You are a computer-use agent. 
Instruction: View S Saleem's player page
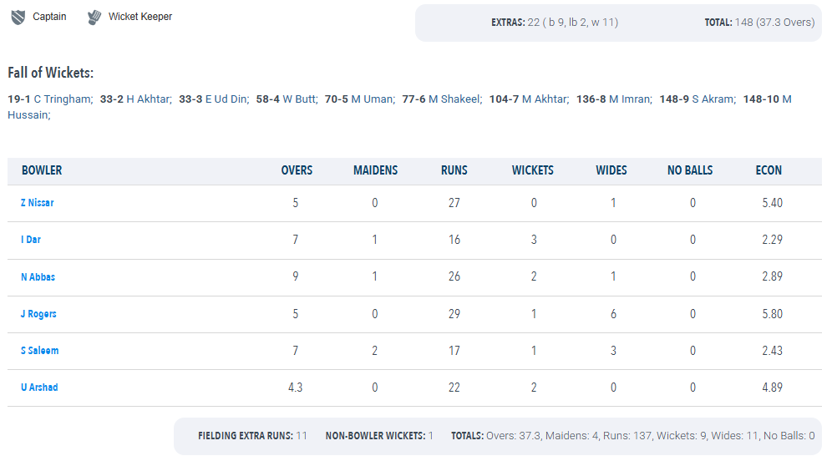40,351
